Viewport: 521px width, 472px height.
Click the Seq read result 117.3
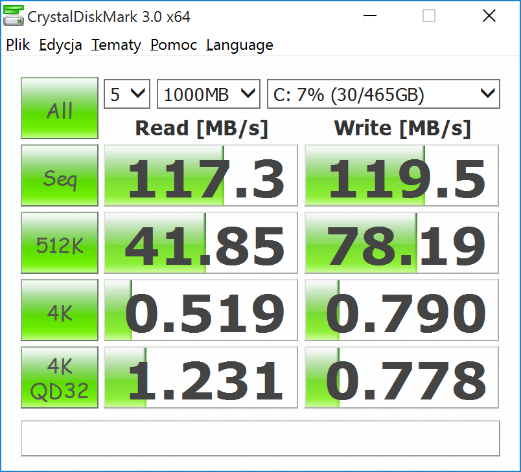pos(201,175)
